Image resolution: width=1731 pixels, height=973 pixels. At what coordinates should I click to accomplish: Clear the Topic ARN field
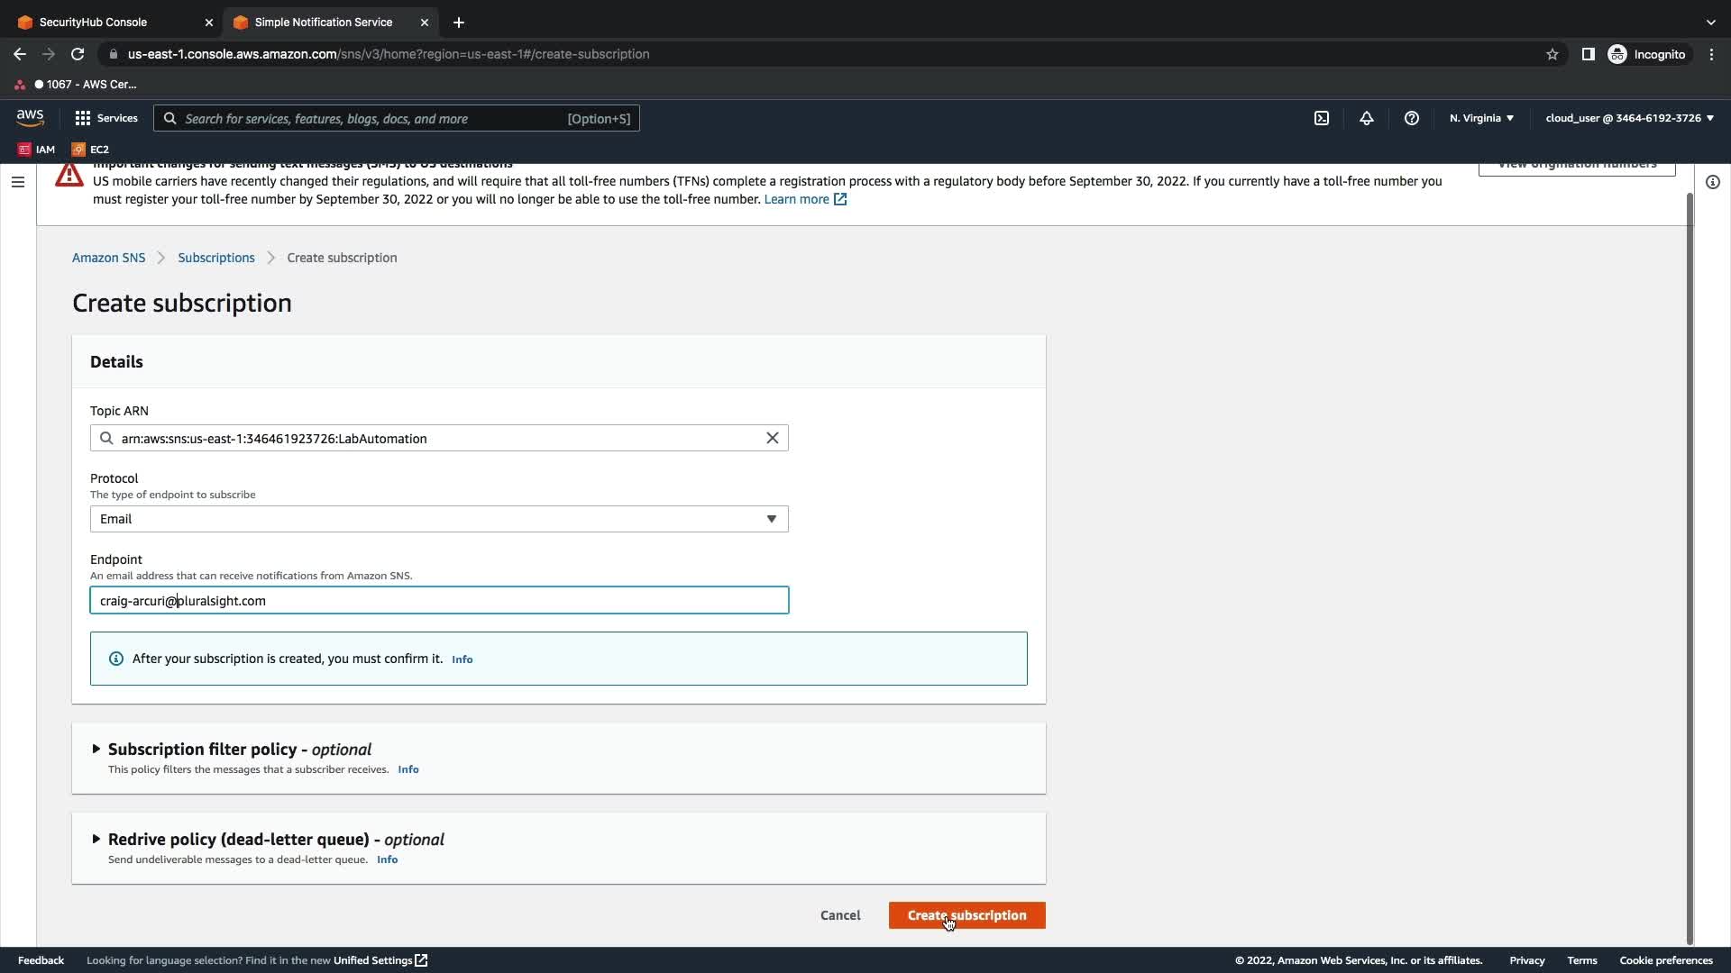pos(773,438)
